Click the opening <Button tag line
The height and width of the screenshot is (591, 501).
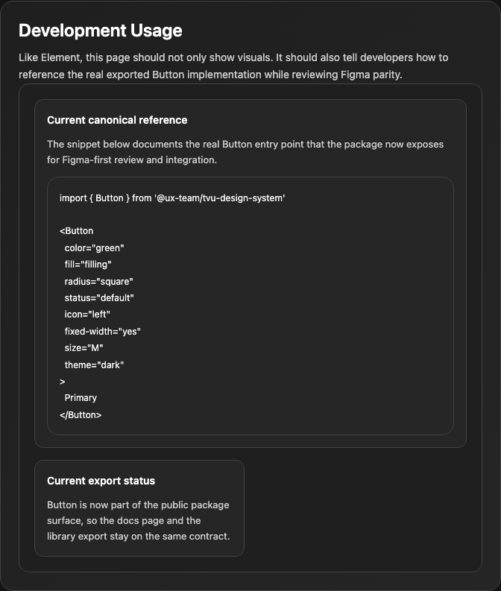tap(77, 231)
